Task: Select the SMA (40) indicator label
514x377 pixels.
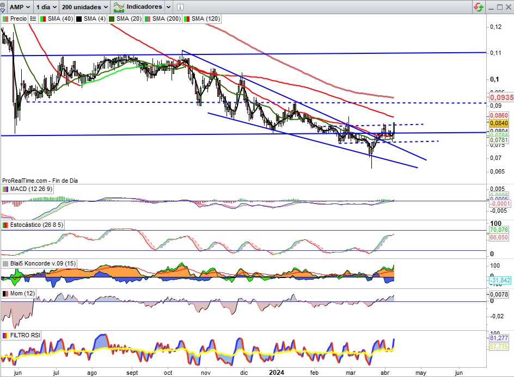Action: point(59,18)
